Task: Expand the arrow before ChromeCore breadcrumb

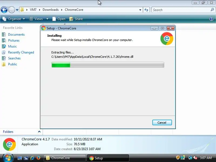Action: pos(62,10)
